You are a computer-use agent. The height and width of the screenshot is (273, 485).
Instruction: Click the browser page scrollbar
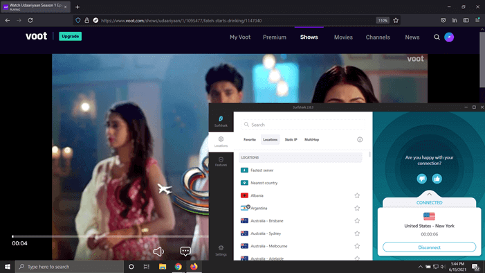tap(482, 59)
